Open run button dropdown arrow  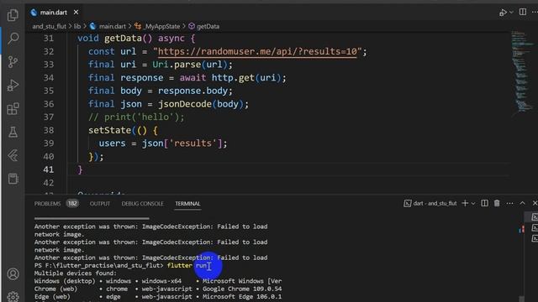point(511,13)
